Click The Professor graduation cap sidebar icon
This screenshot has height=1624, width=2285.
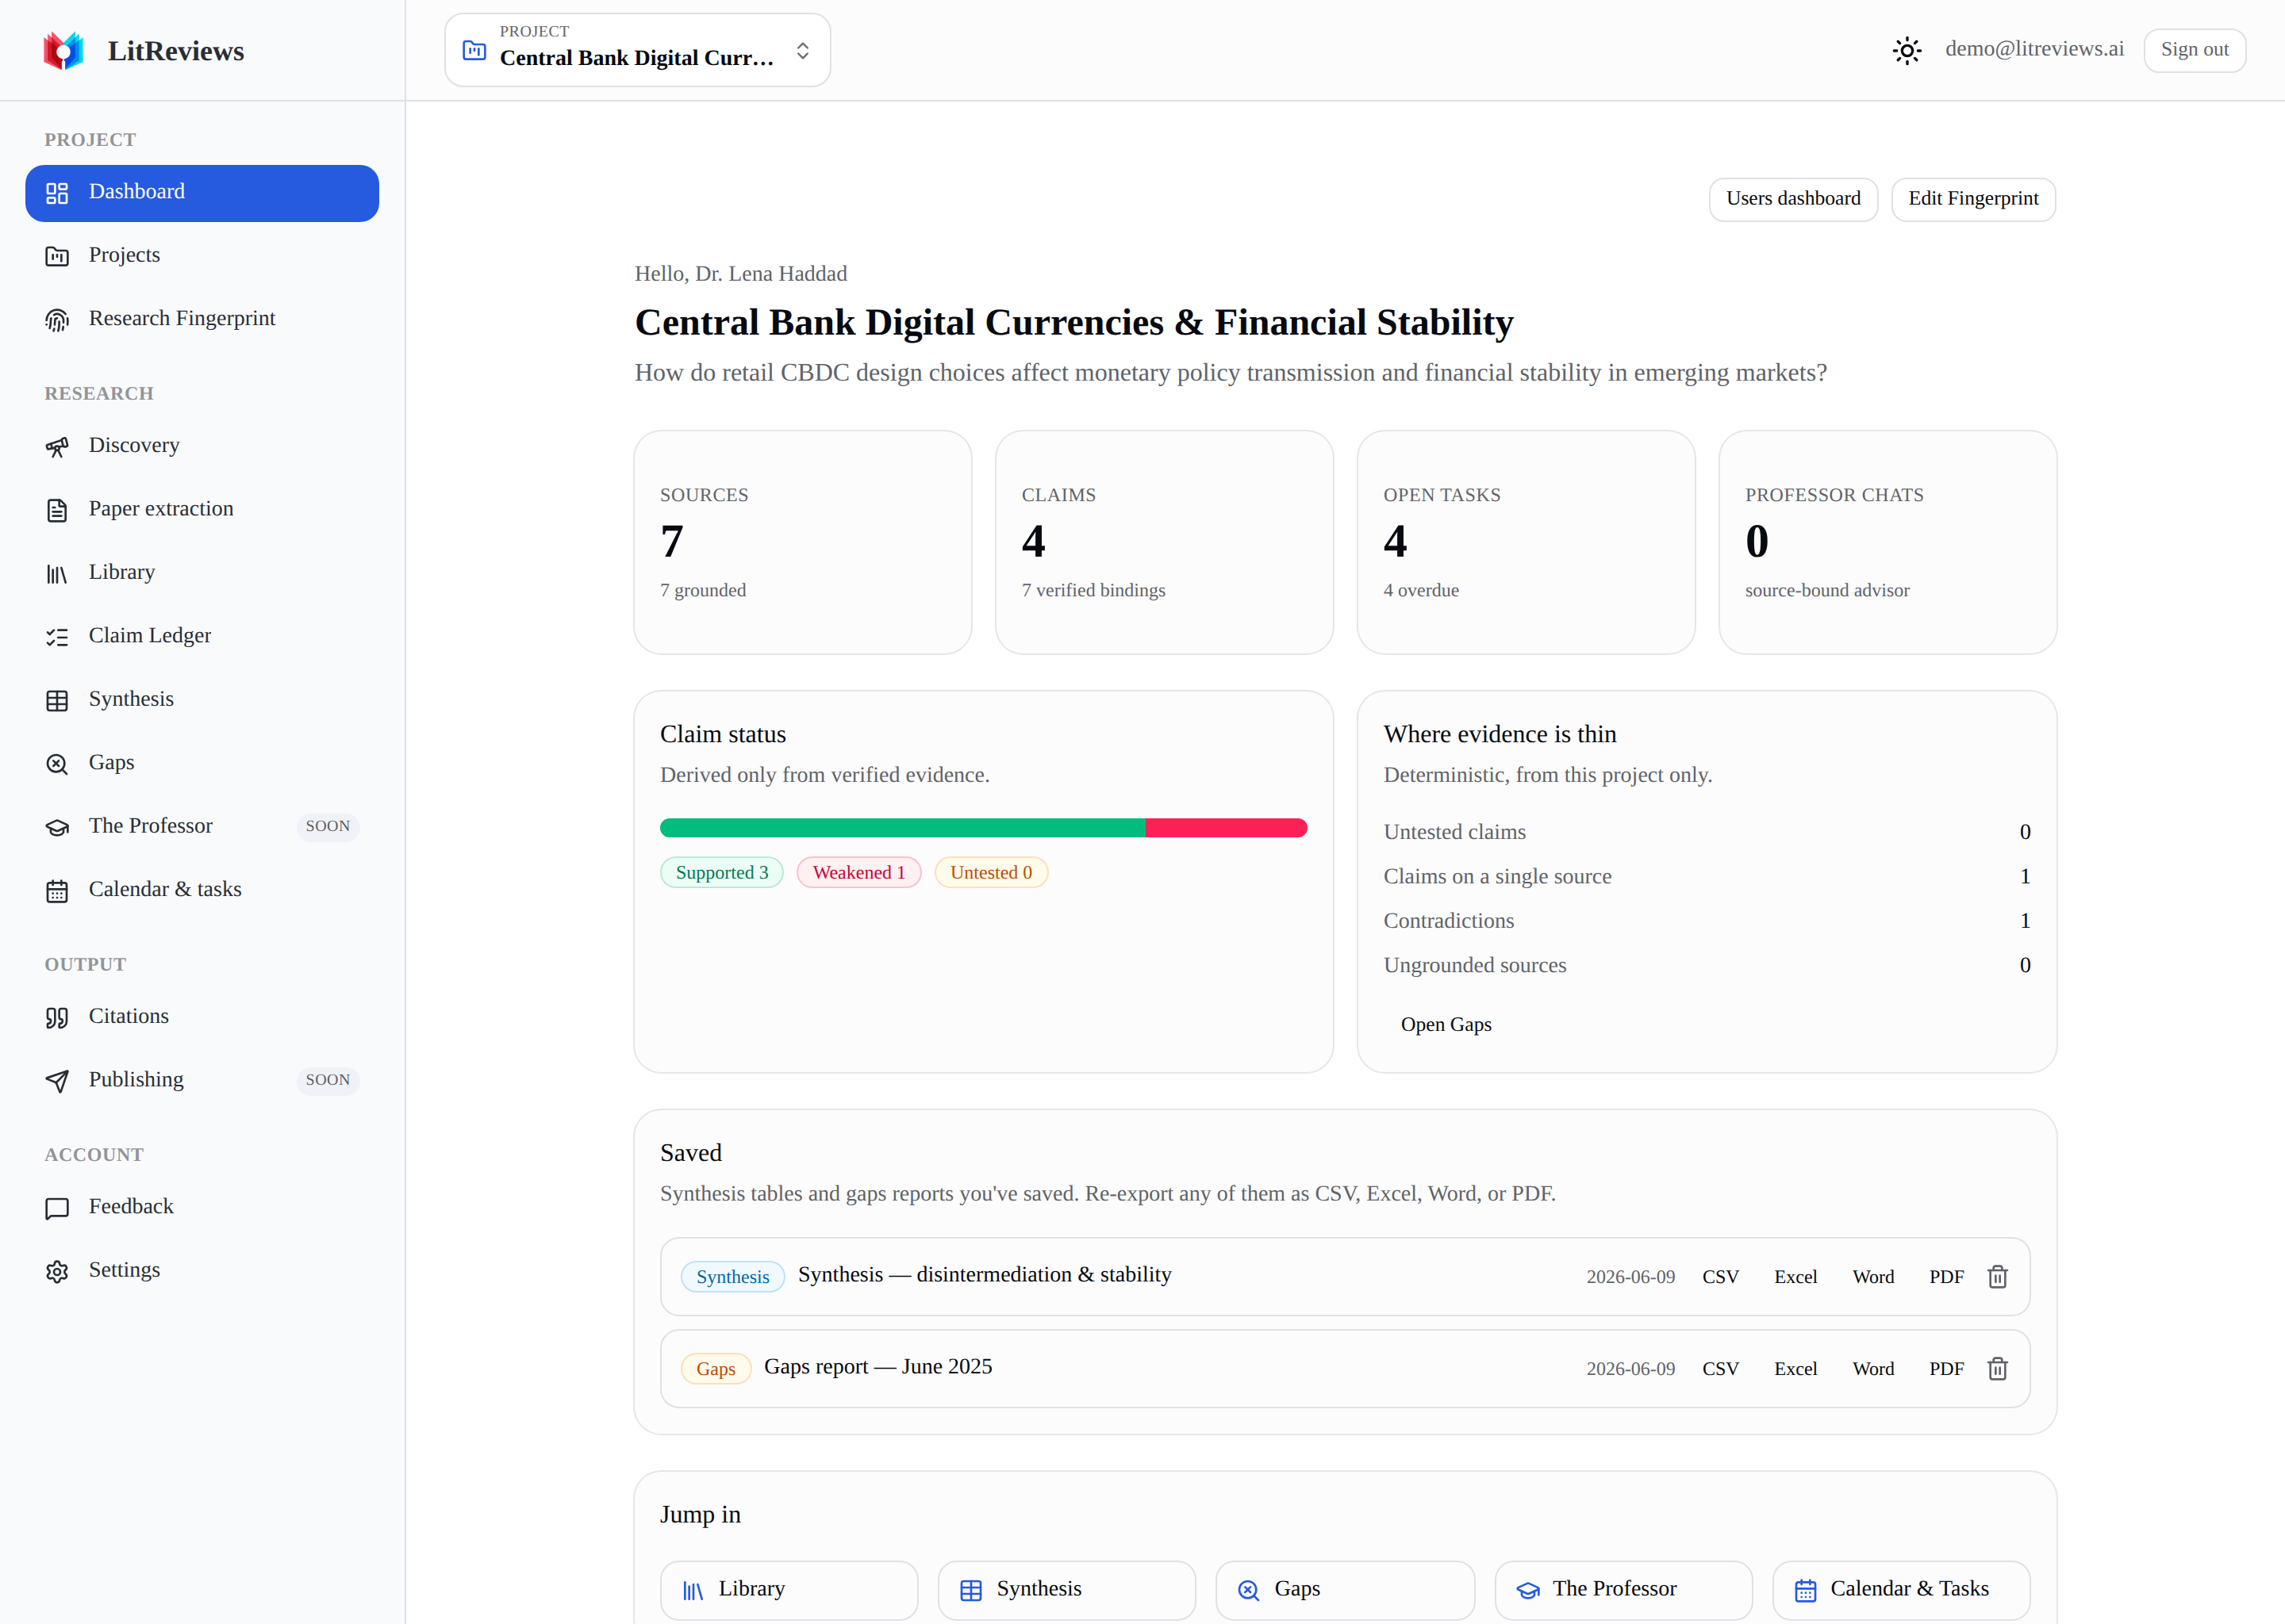point(57,828)
